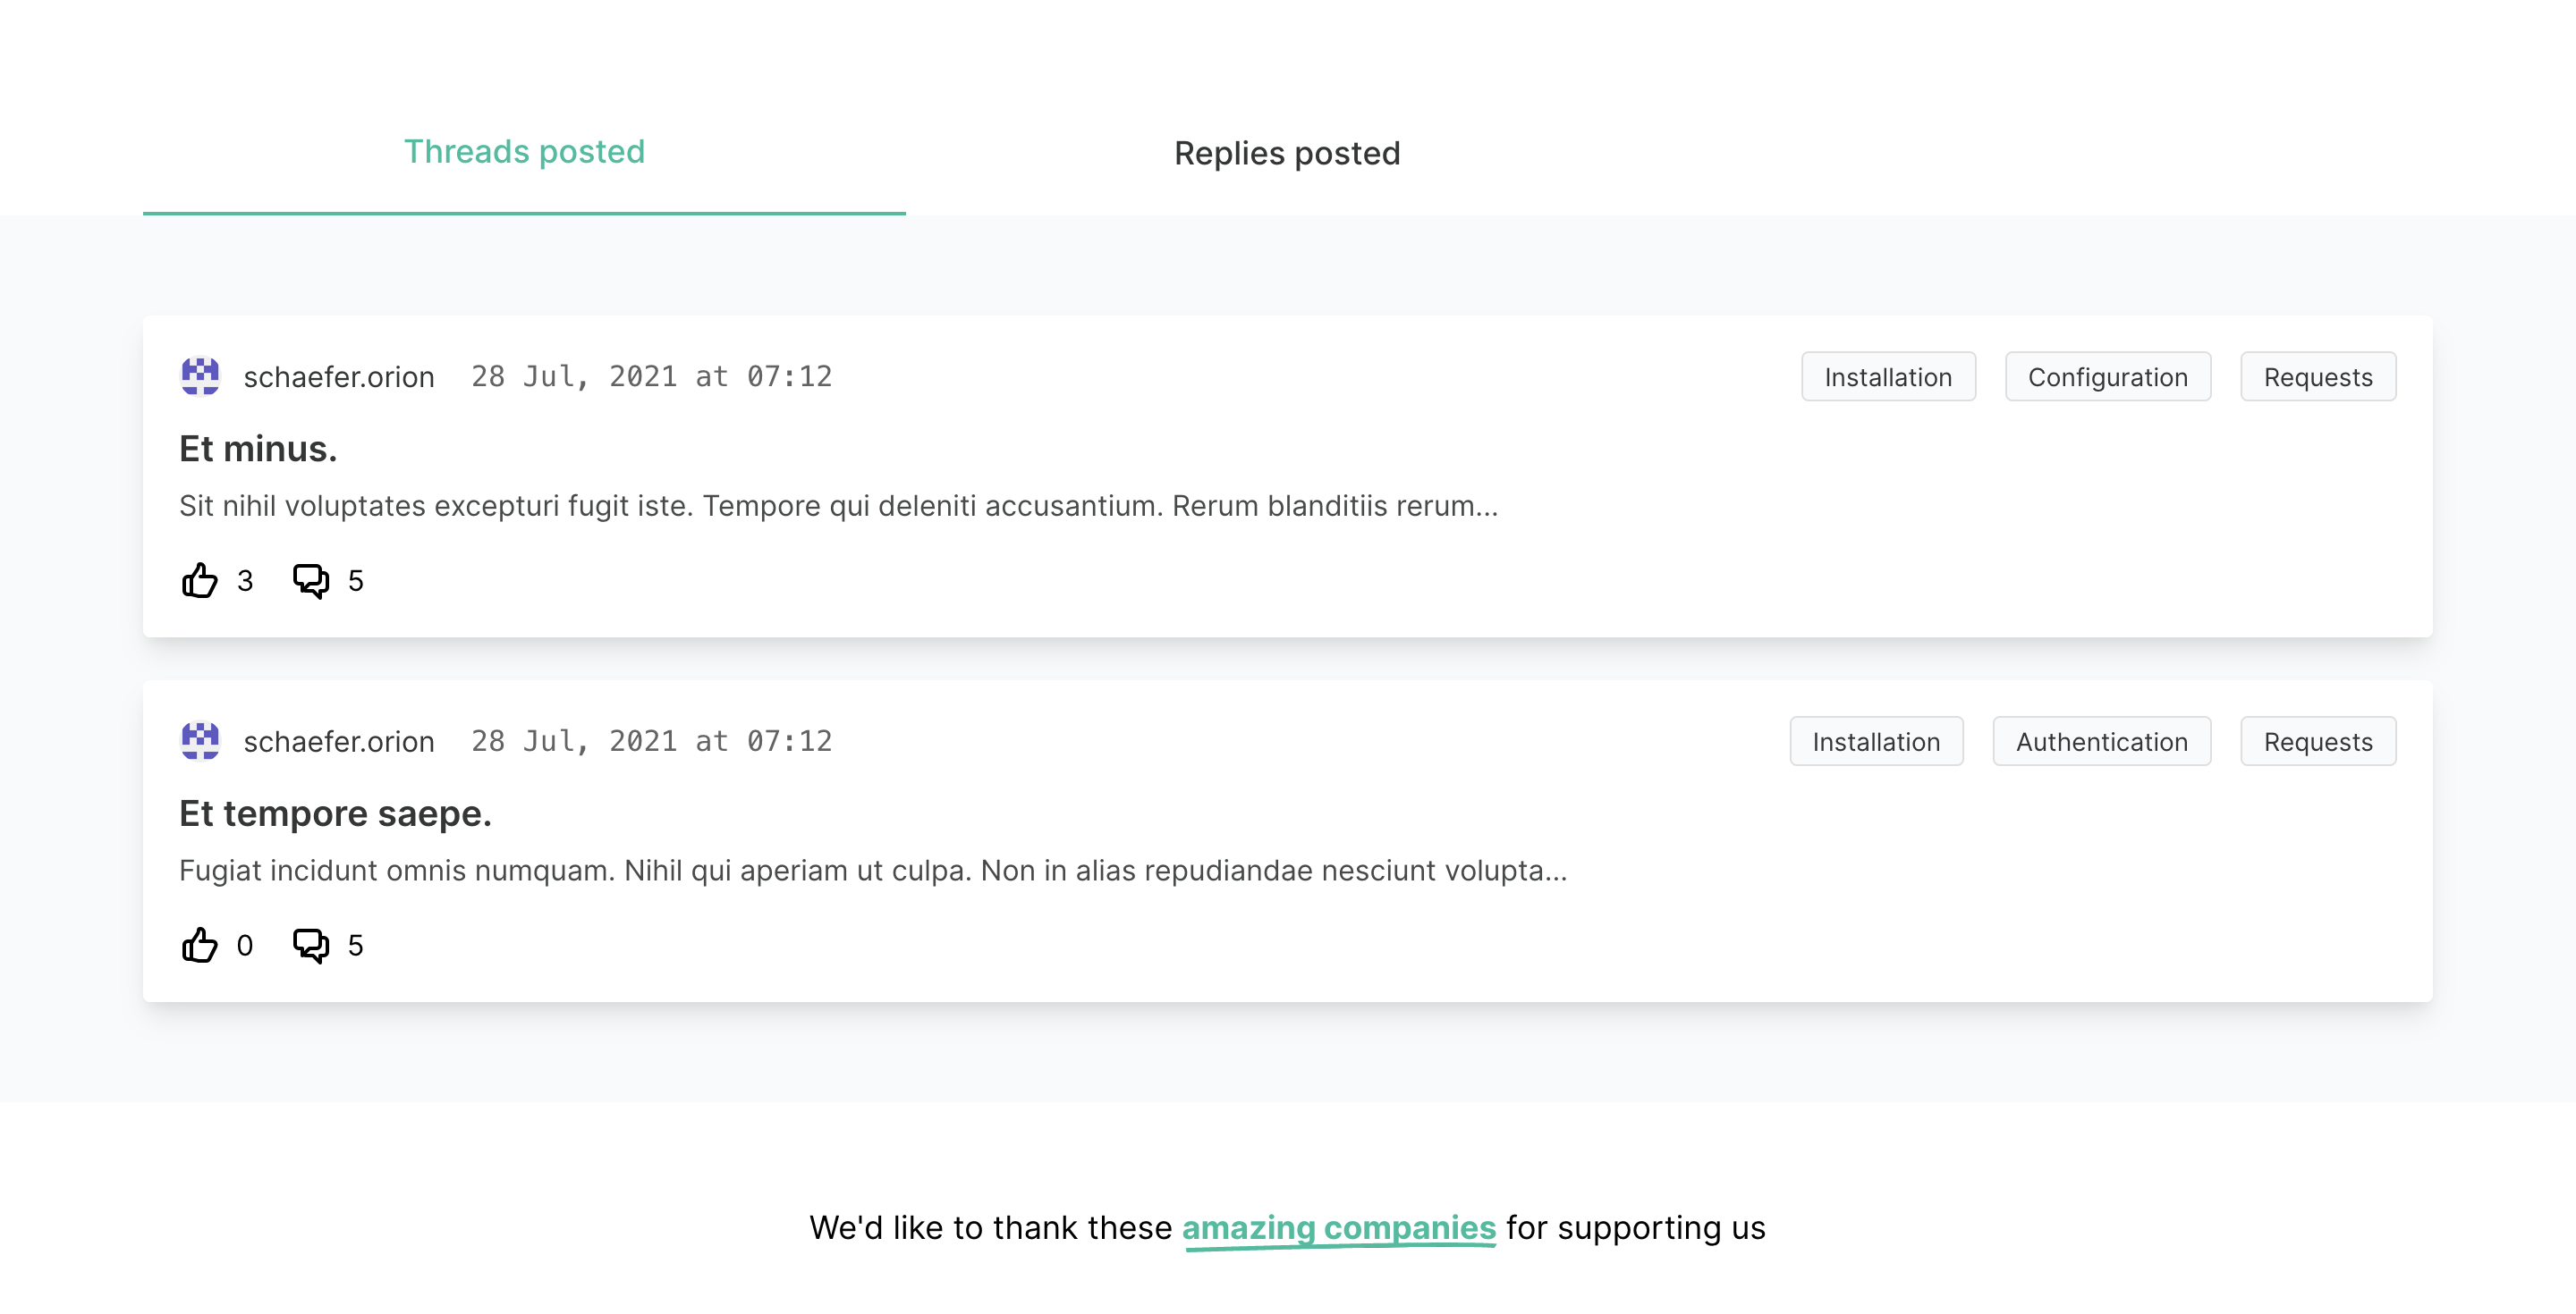Click schaefer.orion username on 'Et minus.' thread
The height and width of the screenshot is (1314, 2576).
point(339,376)
